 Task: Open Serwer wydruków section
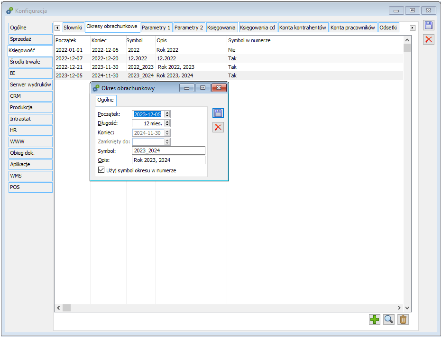(x=30, y=84)
